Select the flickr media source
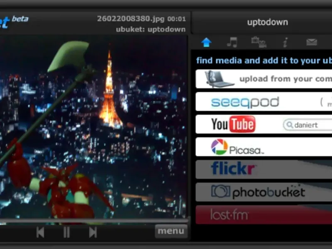This screenshot has height=249, width=332. point(264,169)
